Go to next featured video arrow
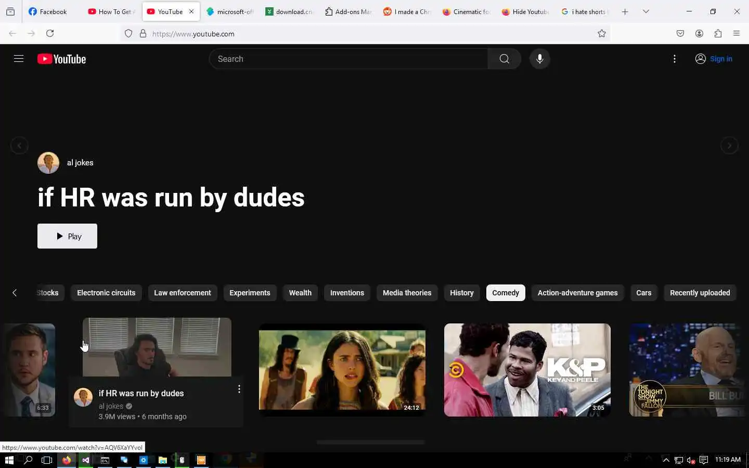Screen dimensions: 749x468 (729, 146)
